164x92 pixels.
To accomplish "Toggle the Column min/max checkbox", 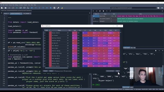I will tap(68, 71).
